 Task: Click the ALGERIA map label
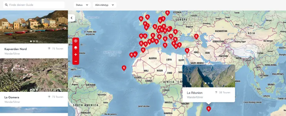153,58
